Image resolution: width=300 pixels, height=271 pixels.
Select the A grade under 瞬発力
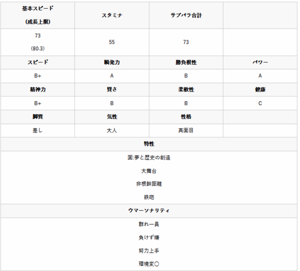coord(112,76)
